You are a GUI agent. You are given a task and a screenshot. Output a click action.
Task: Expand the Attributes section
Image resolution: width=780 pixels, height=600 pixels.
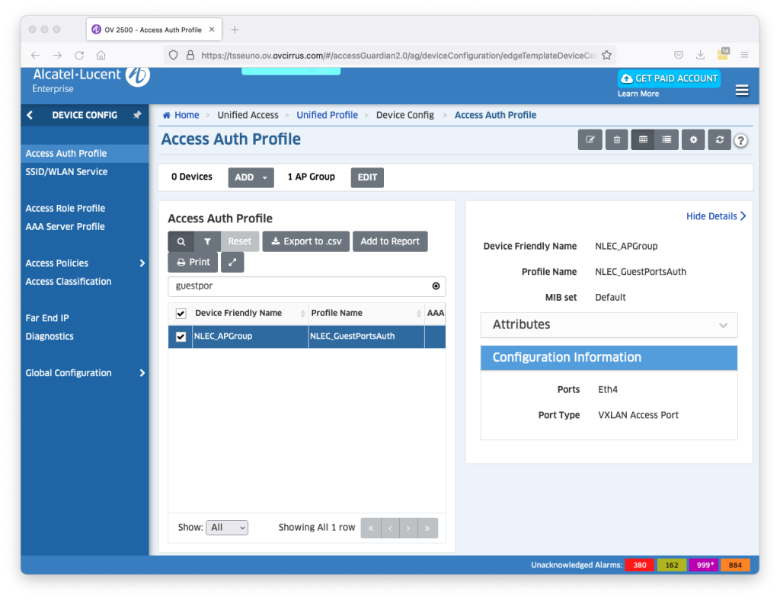coord(609,325)
